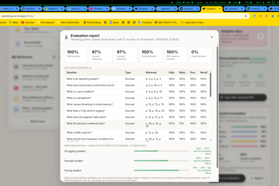279x186 pixels.
Task: Select row 'What is an operating system?'
Action: (x=137, y=79)
